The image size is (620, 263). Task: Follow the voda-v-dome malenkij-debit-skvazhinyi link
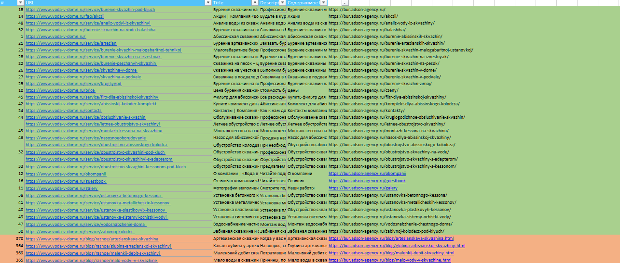[93, 253]
